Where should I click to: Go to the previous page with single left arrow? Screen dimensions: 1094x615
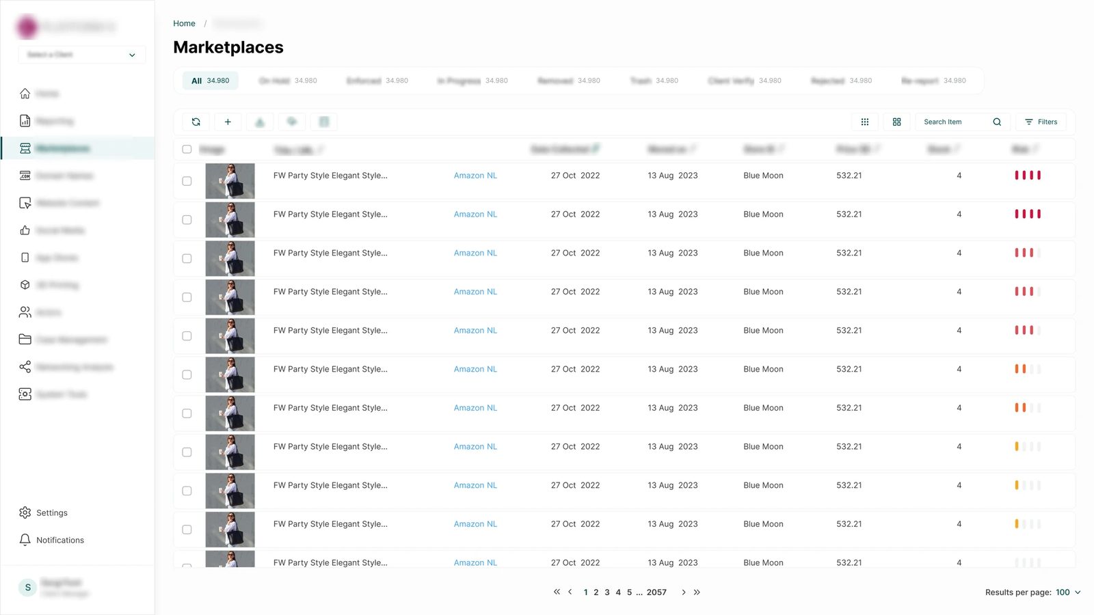point(570,592)
